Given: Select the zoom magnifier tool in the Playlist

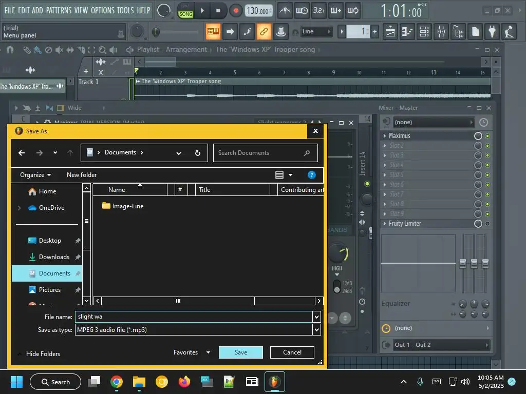Looking at the screenshot, I should coord(102,50).
